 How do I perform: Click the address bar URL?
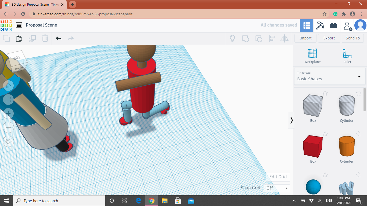(x=85, y=14)
